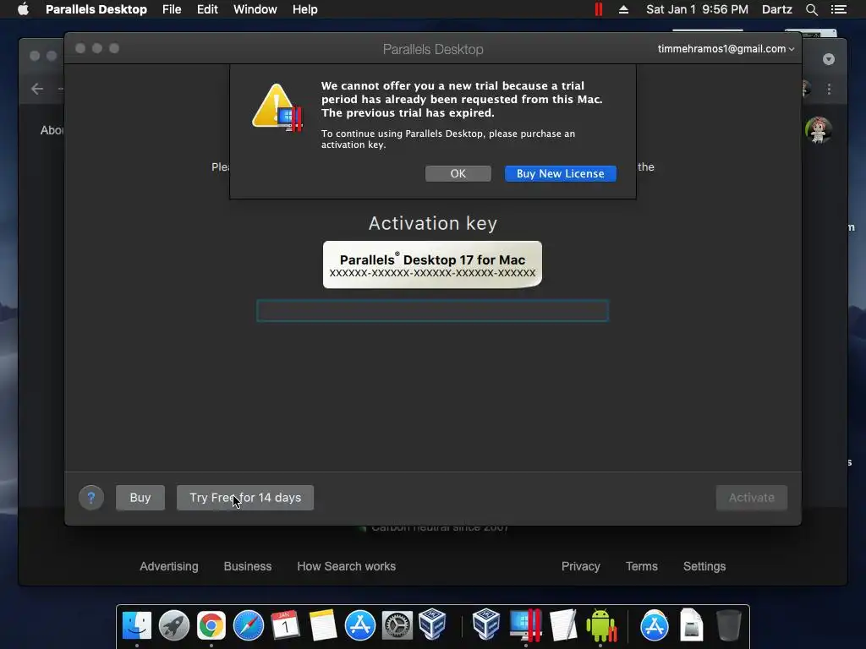This screenshot has width=866, height=649.
Task: Click the Dartz user name in menu bar
Action: pos(776,9)
